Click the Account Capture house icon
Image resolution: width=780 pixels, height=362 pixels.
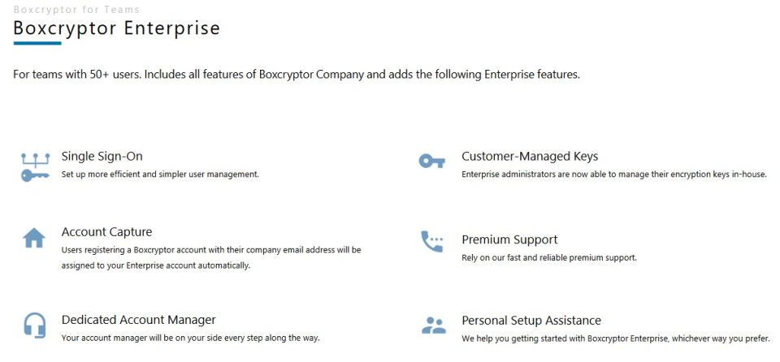coord(34,238)
